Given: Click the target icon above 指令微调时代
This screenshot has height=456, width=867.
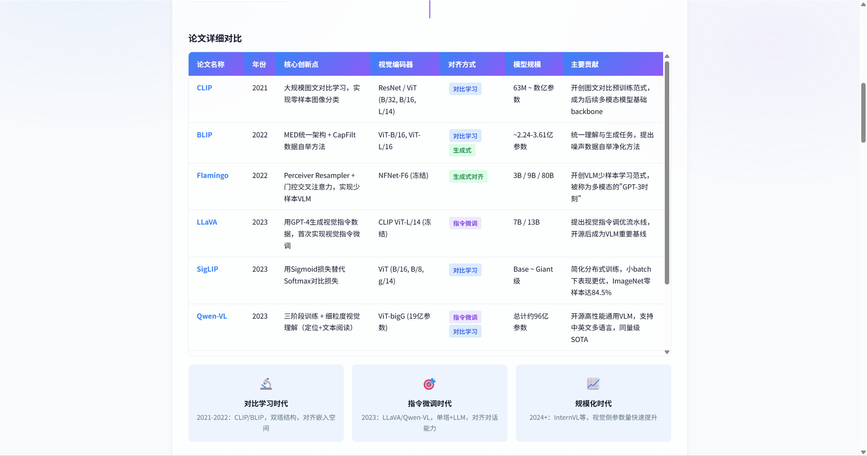Looking at the screenshot, I should 429,384.
